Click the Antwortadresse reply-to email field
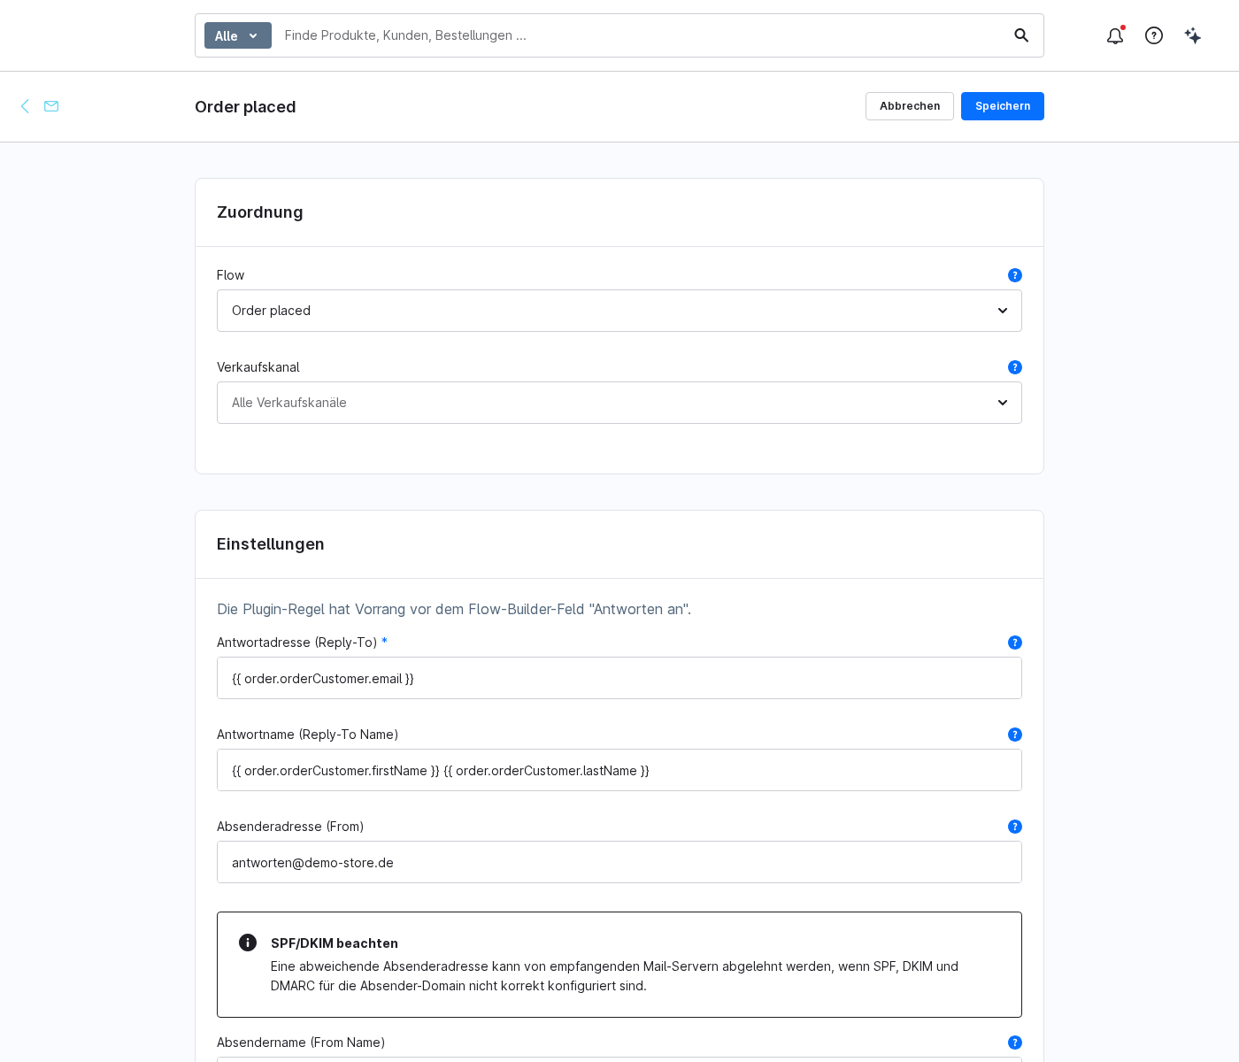 [x=619, y=678]
